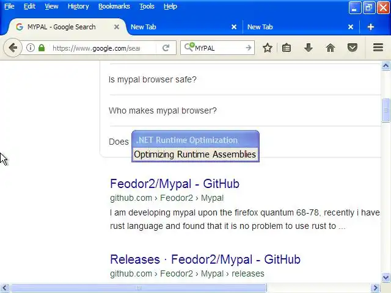Open a new tab with plus button

coord(371,27)
